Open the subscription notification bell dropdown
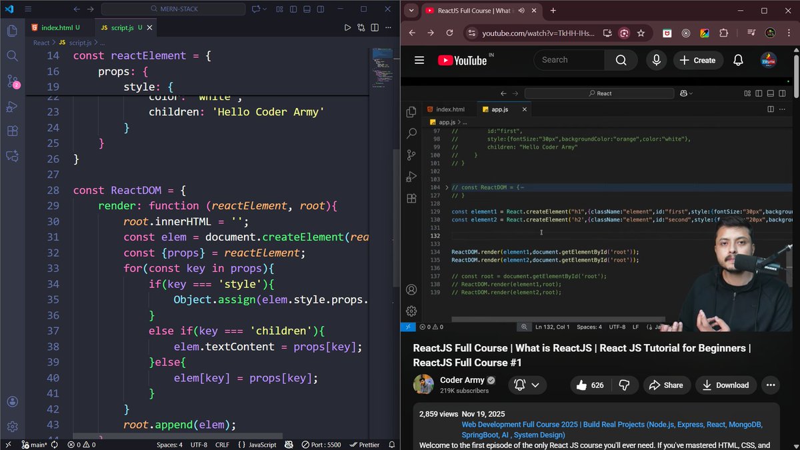Screen dimensions: 800x450 [x=527, y=385]
